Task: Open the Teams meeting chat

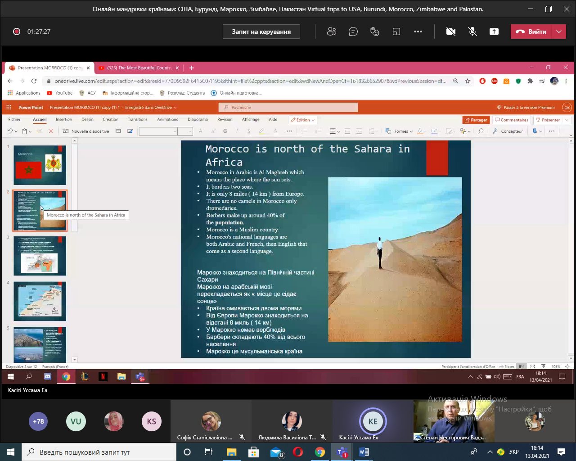Action: tap(353, 32)
